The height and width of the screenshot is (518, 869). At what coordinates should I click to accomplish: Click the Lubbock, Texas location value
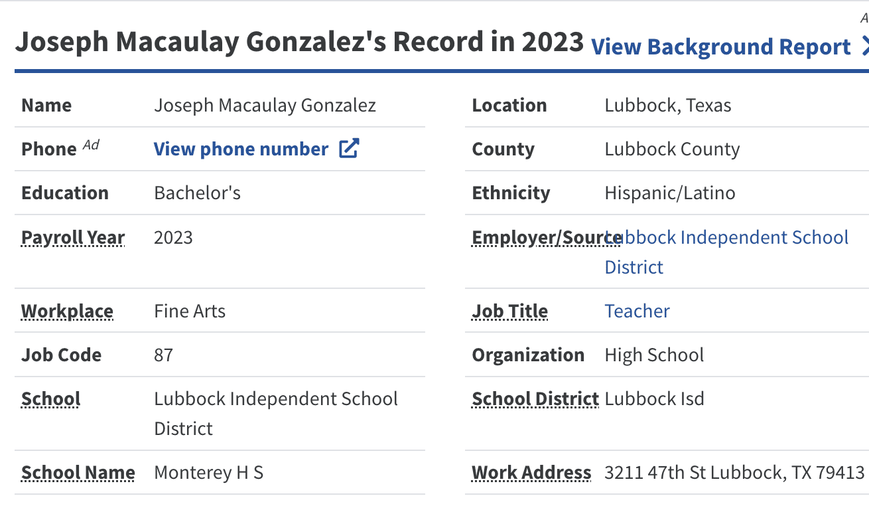click(667, 105)
